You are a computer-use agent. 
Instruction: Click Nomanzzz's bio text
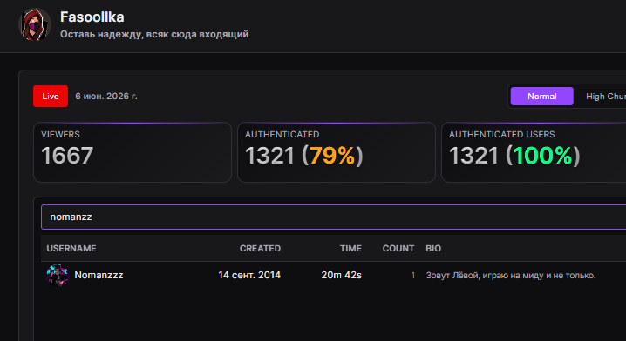pos(511,276)
